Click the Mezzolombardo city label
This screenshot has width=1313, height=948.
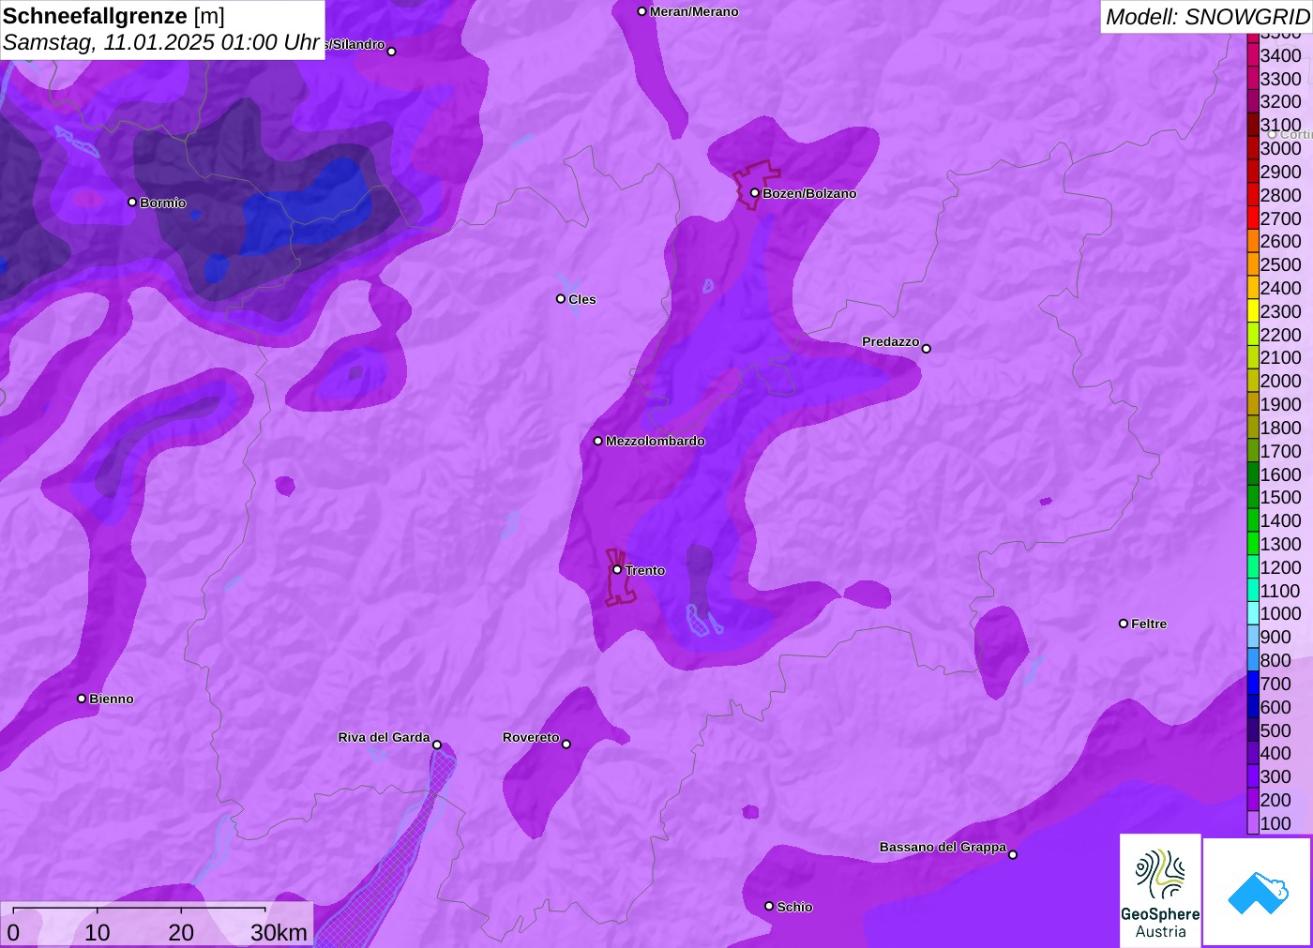point(655,441)
